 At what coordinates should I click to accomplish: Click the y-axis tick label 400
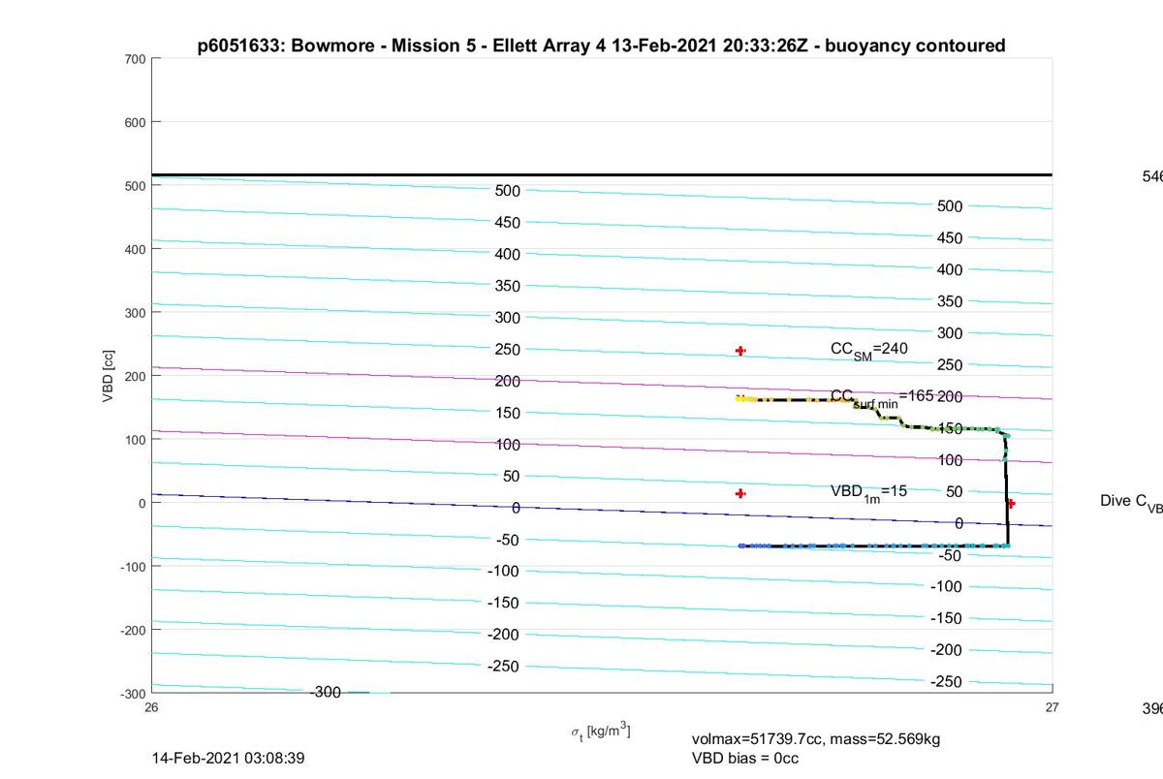(134, 249)
